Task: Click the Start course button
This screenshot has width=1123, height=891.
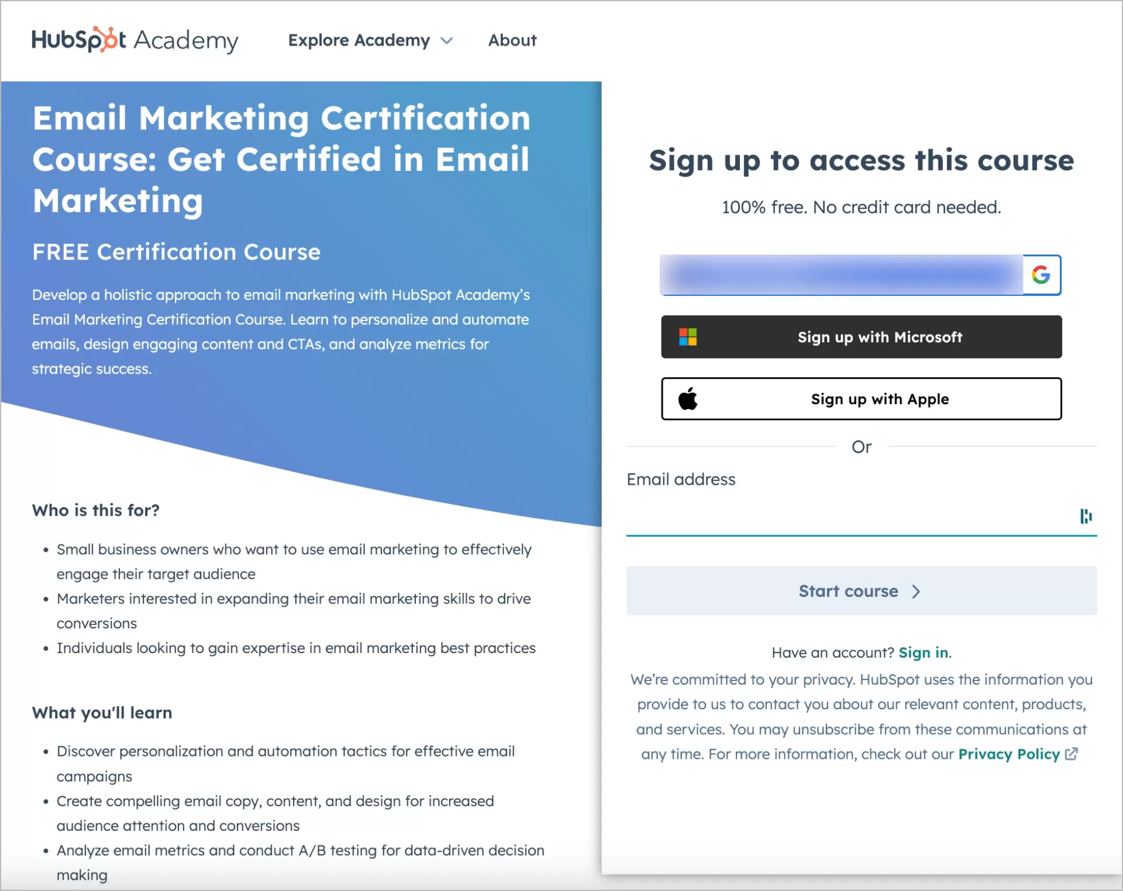Action: (860, 590)
